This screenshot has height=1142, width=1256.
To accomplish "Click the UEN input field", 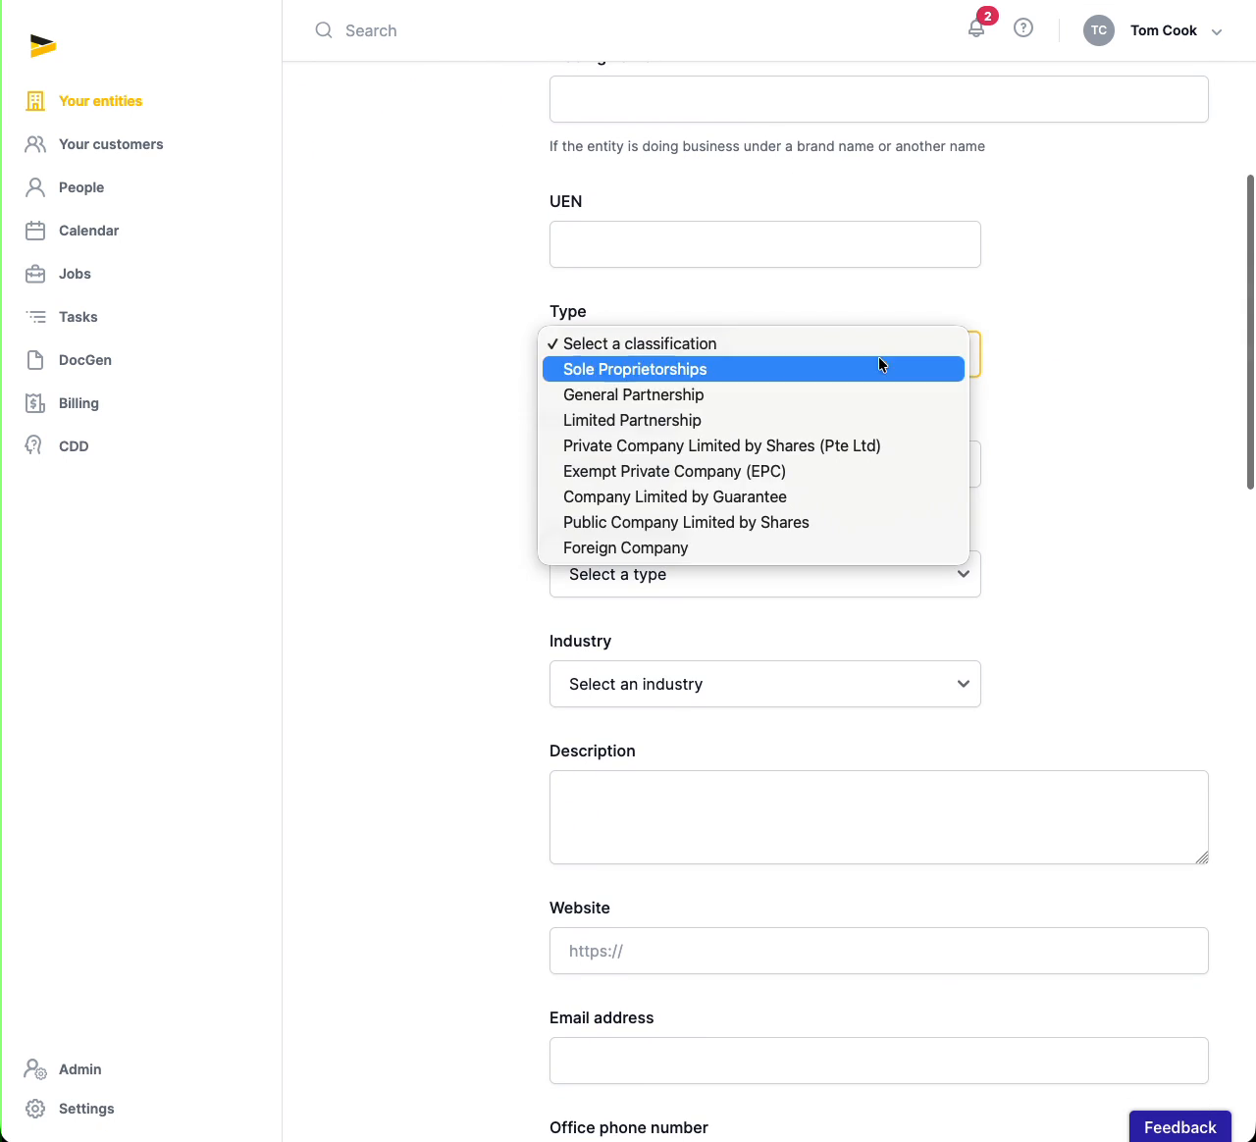I will (765, 244).
